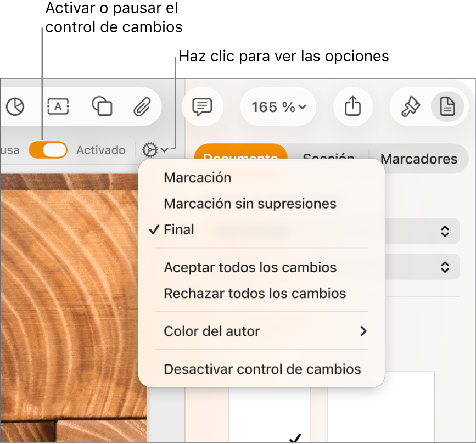Click the chart pie icon in toolbar
This screenshot has height=444, width=476.
[x=15, y=106]
